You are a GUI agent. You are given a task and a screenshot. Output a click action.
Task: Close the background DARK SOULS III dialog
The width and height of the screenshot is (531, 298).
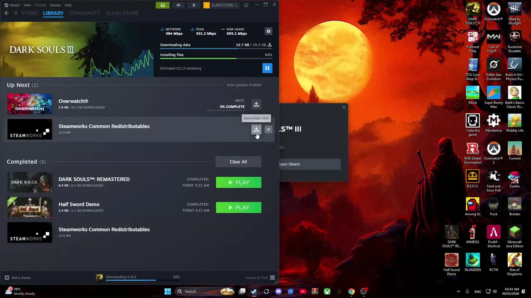(x=344, y=108)
